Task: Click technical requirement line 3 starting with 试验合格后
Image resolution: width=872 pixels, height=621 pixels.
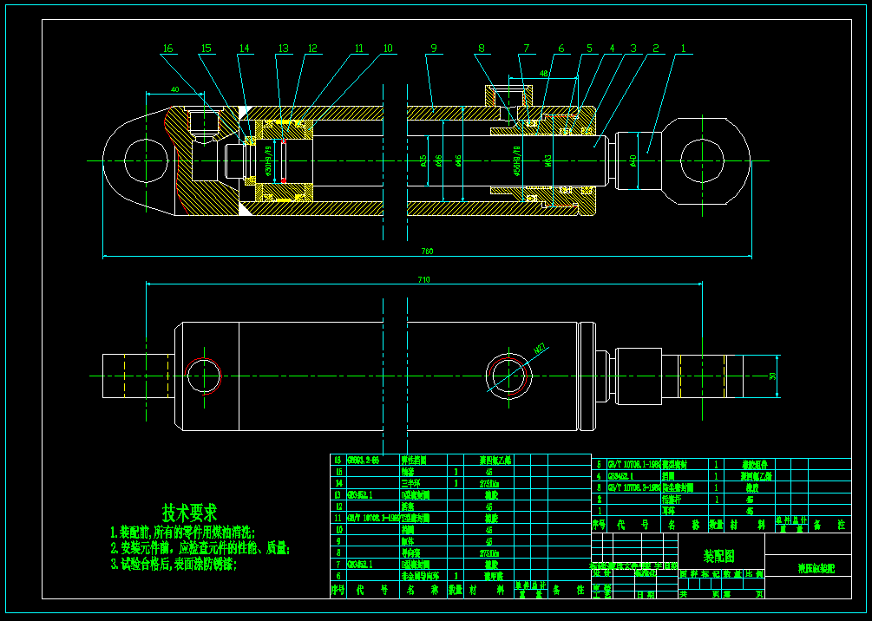Action: (174, 565)
